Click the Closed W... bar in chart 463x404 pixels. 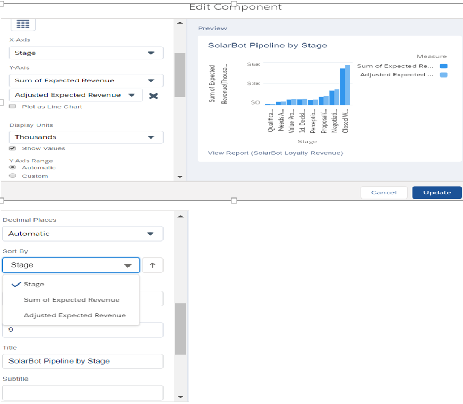[x=345, y=85]
